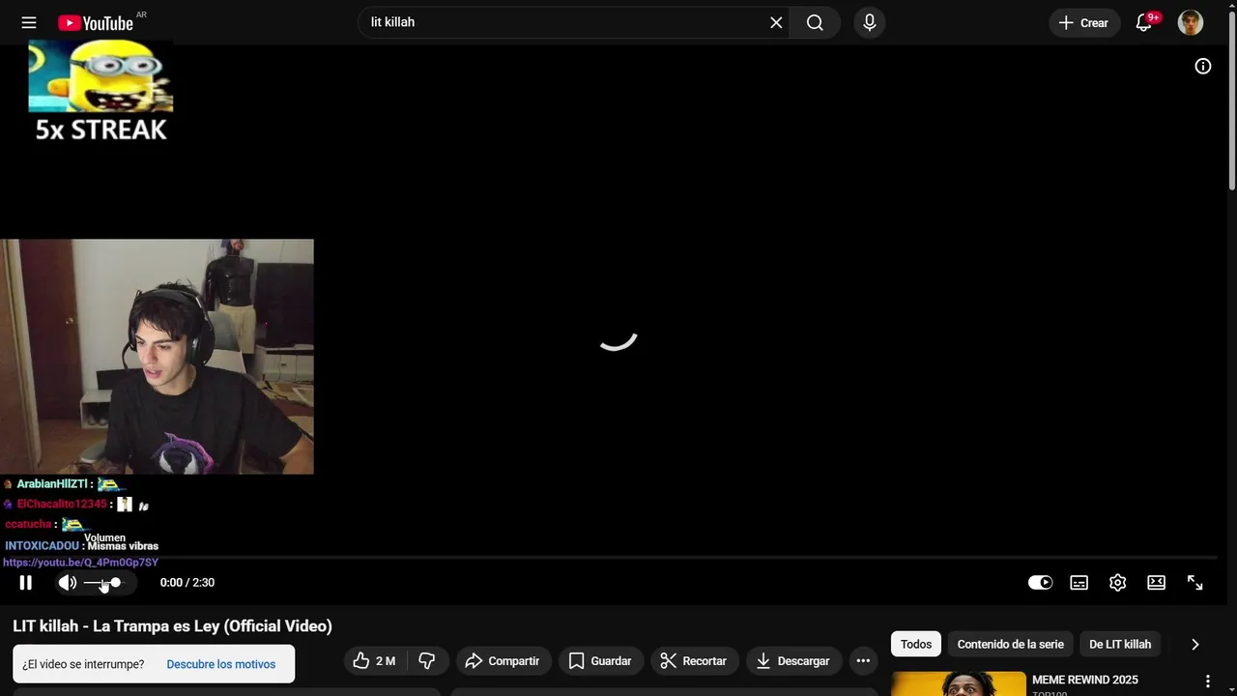Open more actions three-dot menu
The width and height of the screenshot is (1237, 696).
[863, 661]
